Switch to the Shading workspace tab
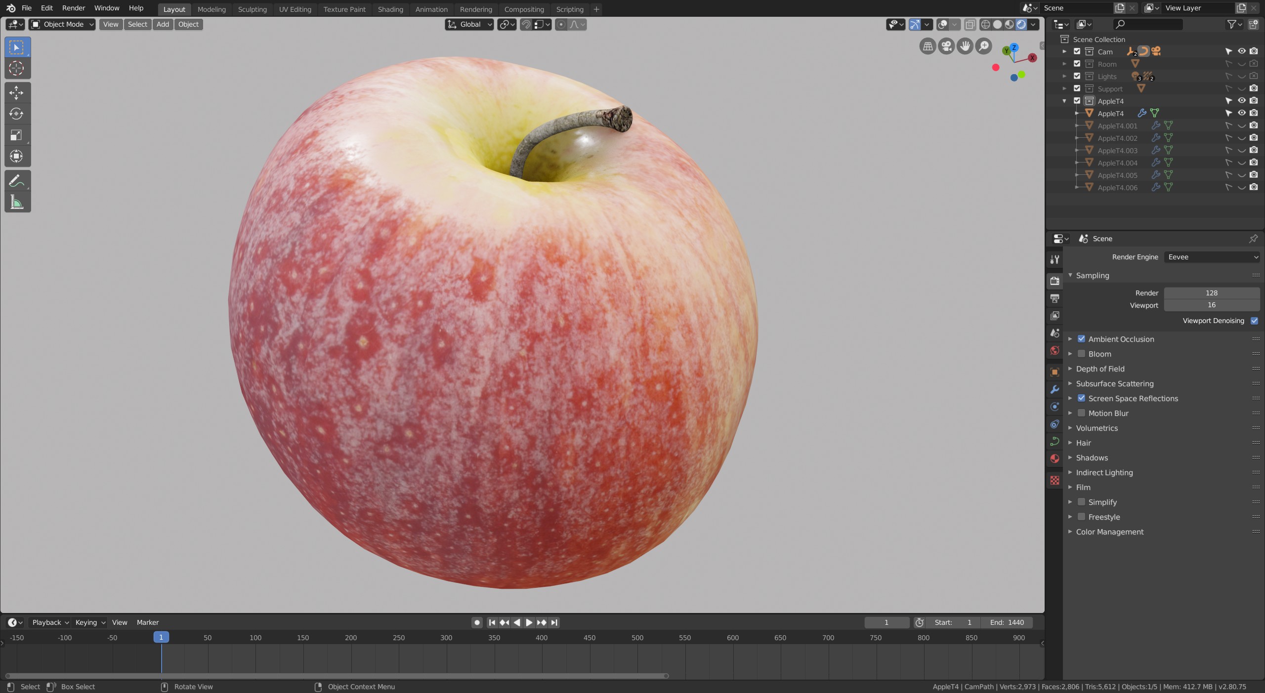 pos(390,9)
